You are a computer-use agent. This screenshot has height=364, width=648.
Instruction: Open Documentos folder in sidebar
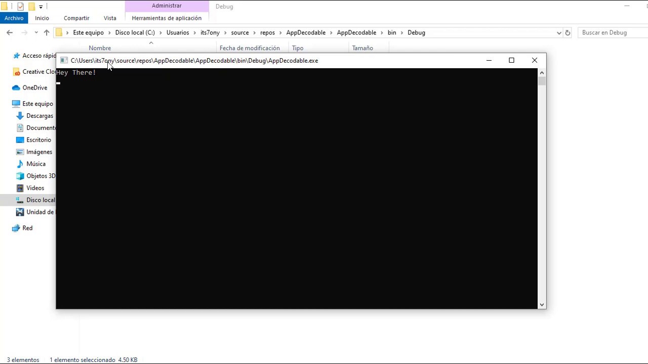(x=41, y=128)
